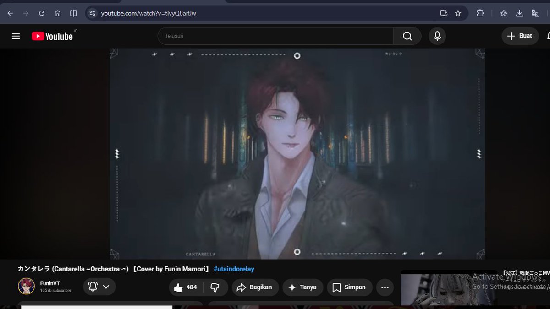Click the translate page icon
This screenshot has width=550, height=309.
(535, 13)
